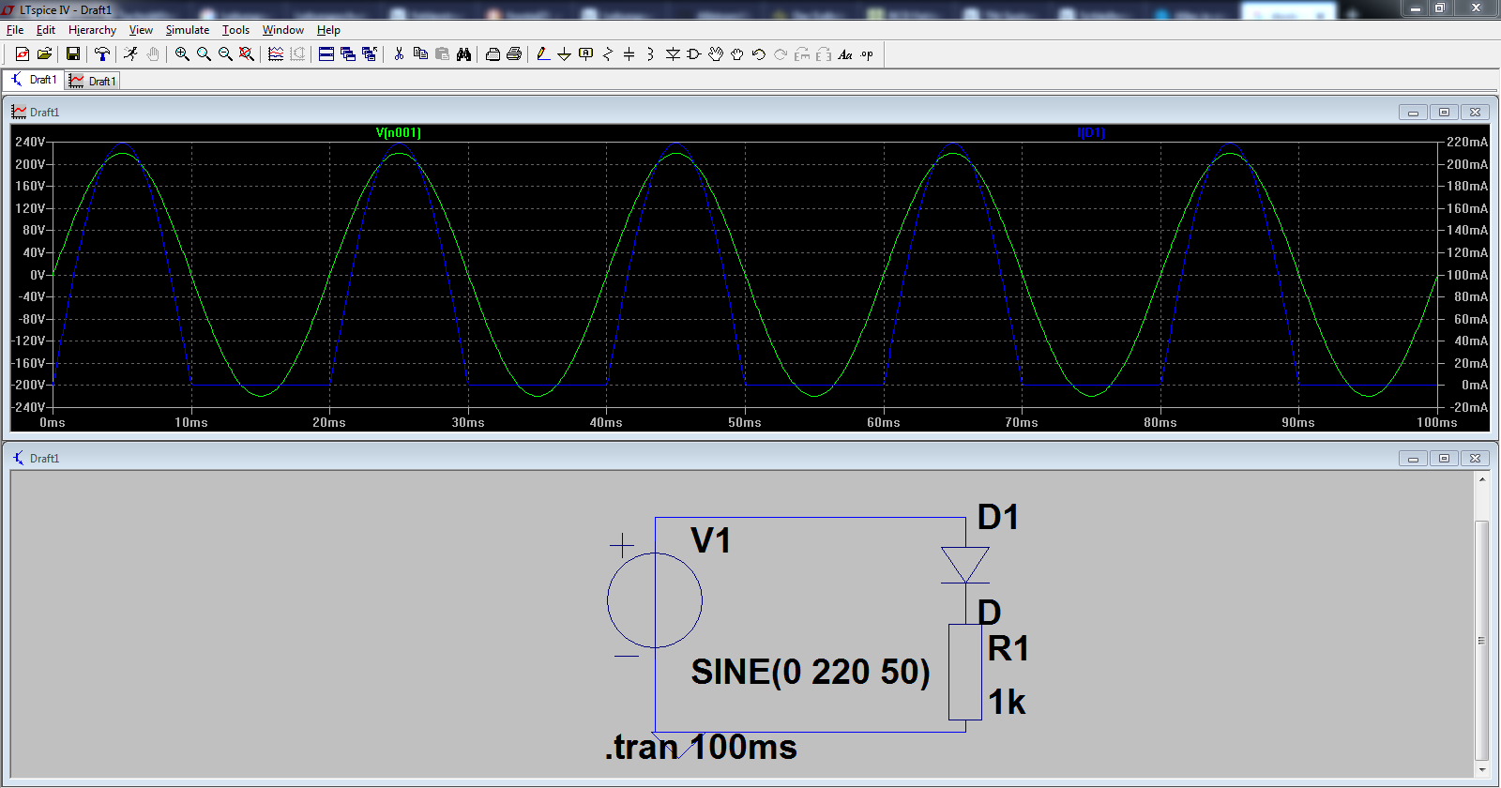1501x788 pixels.
Task: Click the Zoom Out magnifier icon
Action: pyautogui.click(x=225, y=54)
